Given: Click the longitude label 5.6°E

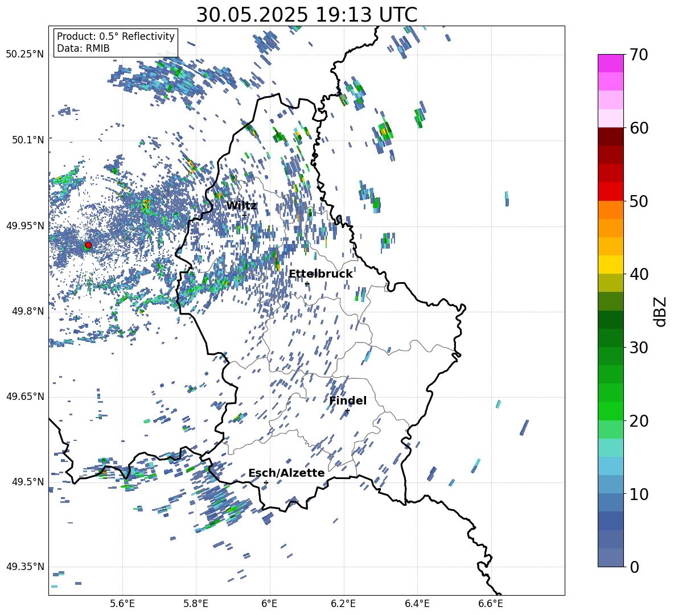Looking at the screenshot, I should pos(122,604).
